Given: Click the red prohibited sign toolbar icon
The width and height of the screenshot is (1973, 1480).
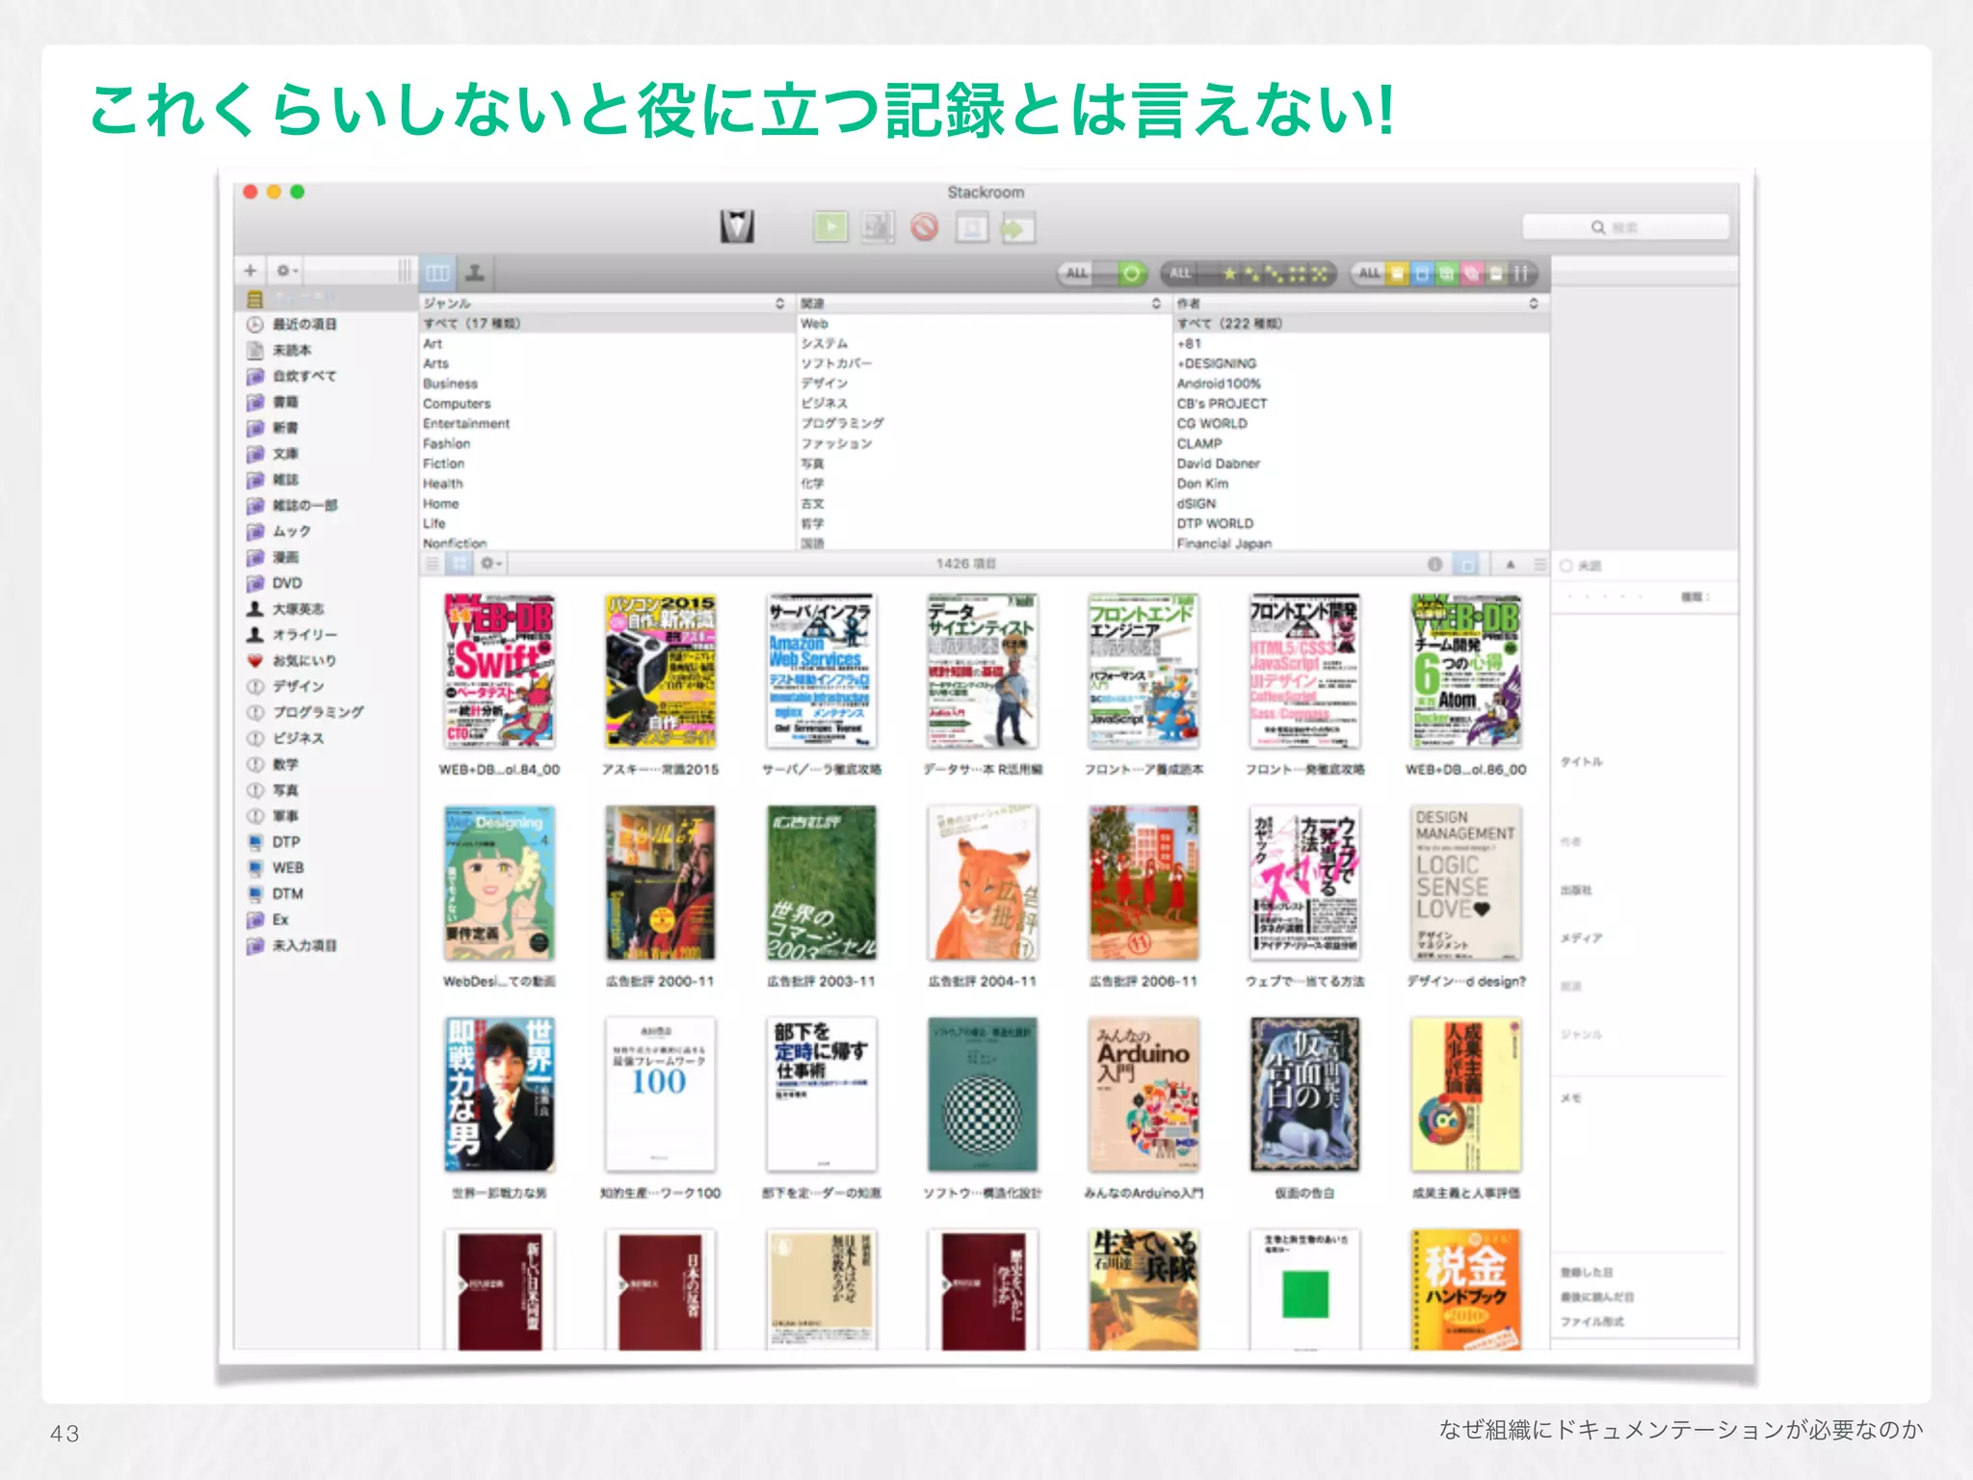Looking at the screenshot, I should tap(924, 227).
